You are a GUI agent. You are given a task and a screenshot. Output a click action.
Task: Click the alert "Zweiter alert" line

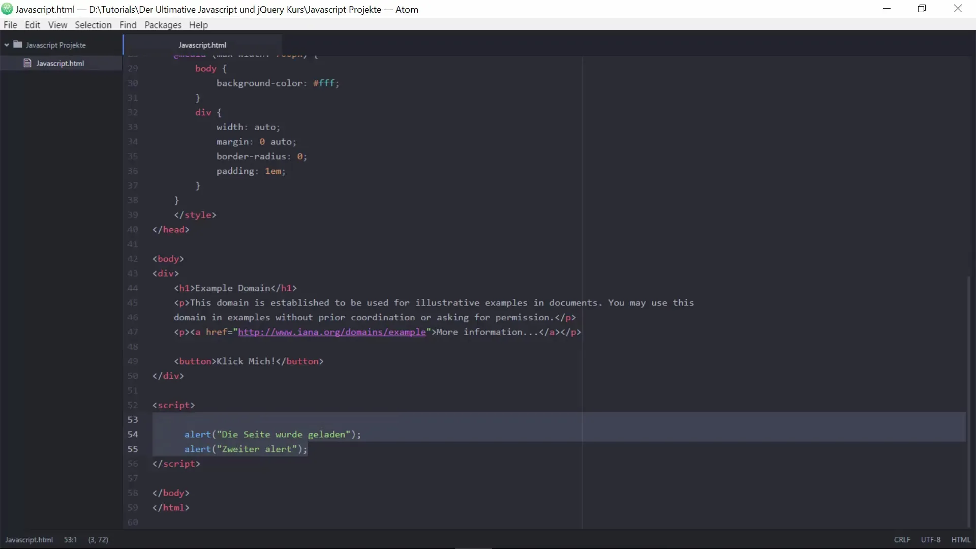pyautogui.click(x=246, y=449)
